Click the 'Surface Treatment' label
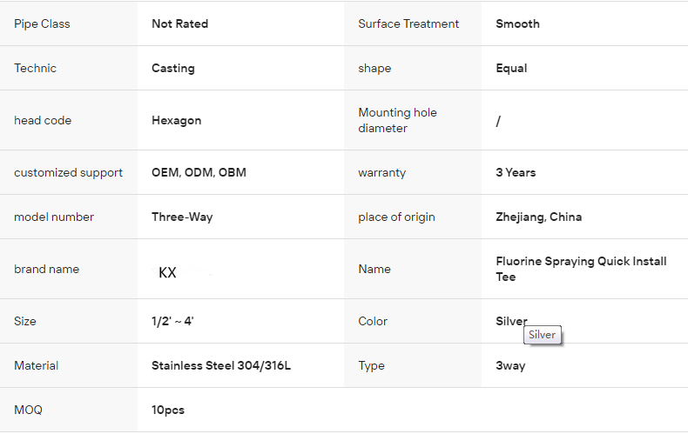The height and width of the screenshot is (434, 688). [x=408, y=23]
